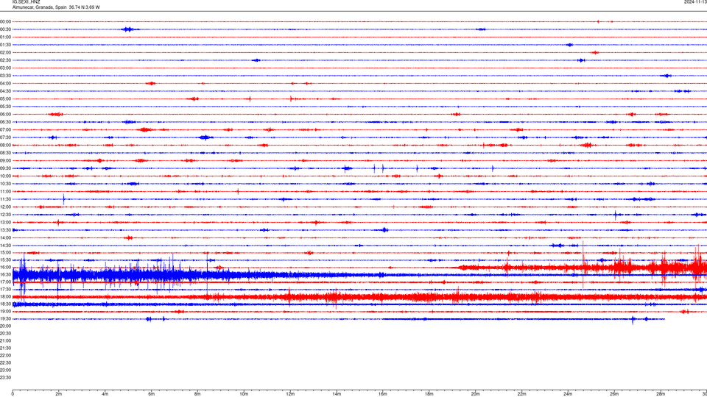Click the 07:00 time row label
Viewport: 707px width, 397px height.
pyautogui.click(x=5, y=129)
